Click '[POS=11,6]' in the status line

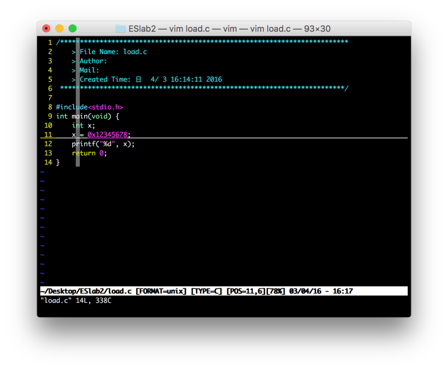click(246, 291)
